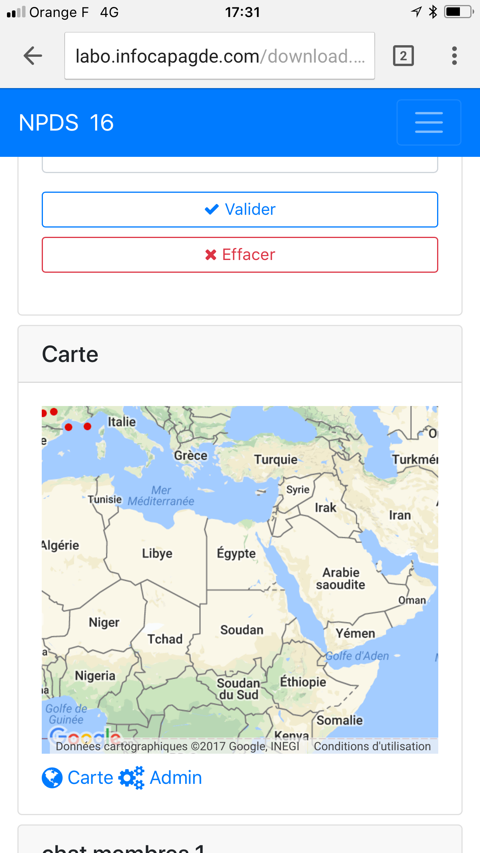Click the red marker left of Italie
480x853 pixels.
(x=87, y=426)
